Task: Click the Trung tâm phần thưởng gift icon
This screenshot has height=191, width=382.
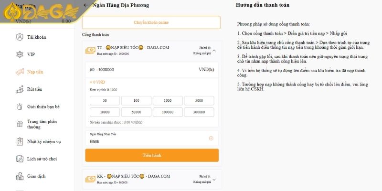Action: tap(19, 124)
